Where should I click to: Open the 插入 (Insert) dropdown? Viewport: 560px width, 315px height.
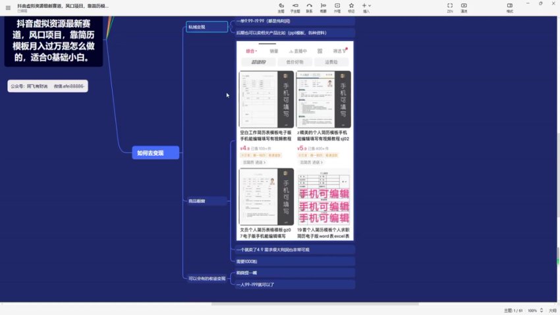366,7
